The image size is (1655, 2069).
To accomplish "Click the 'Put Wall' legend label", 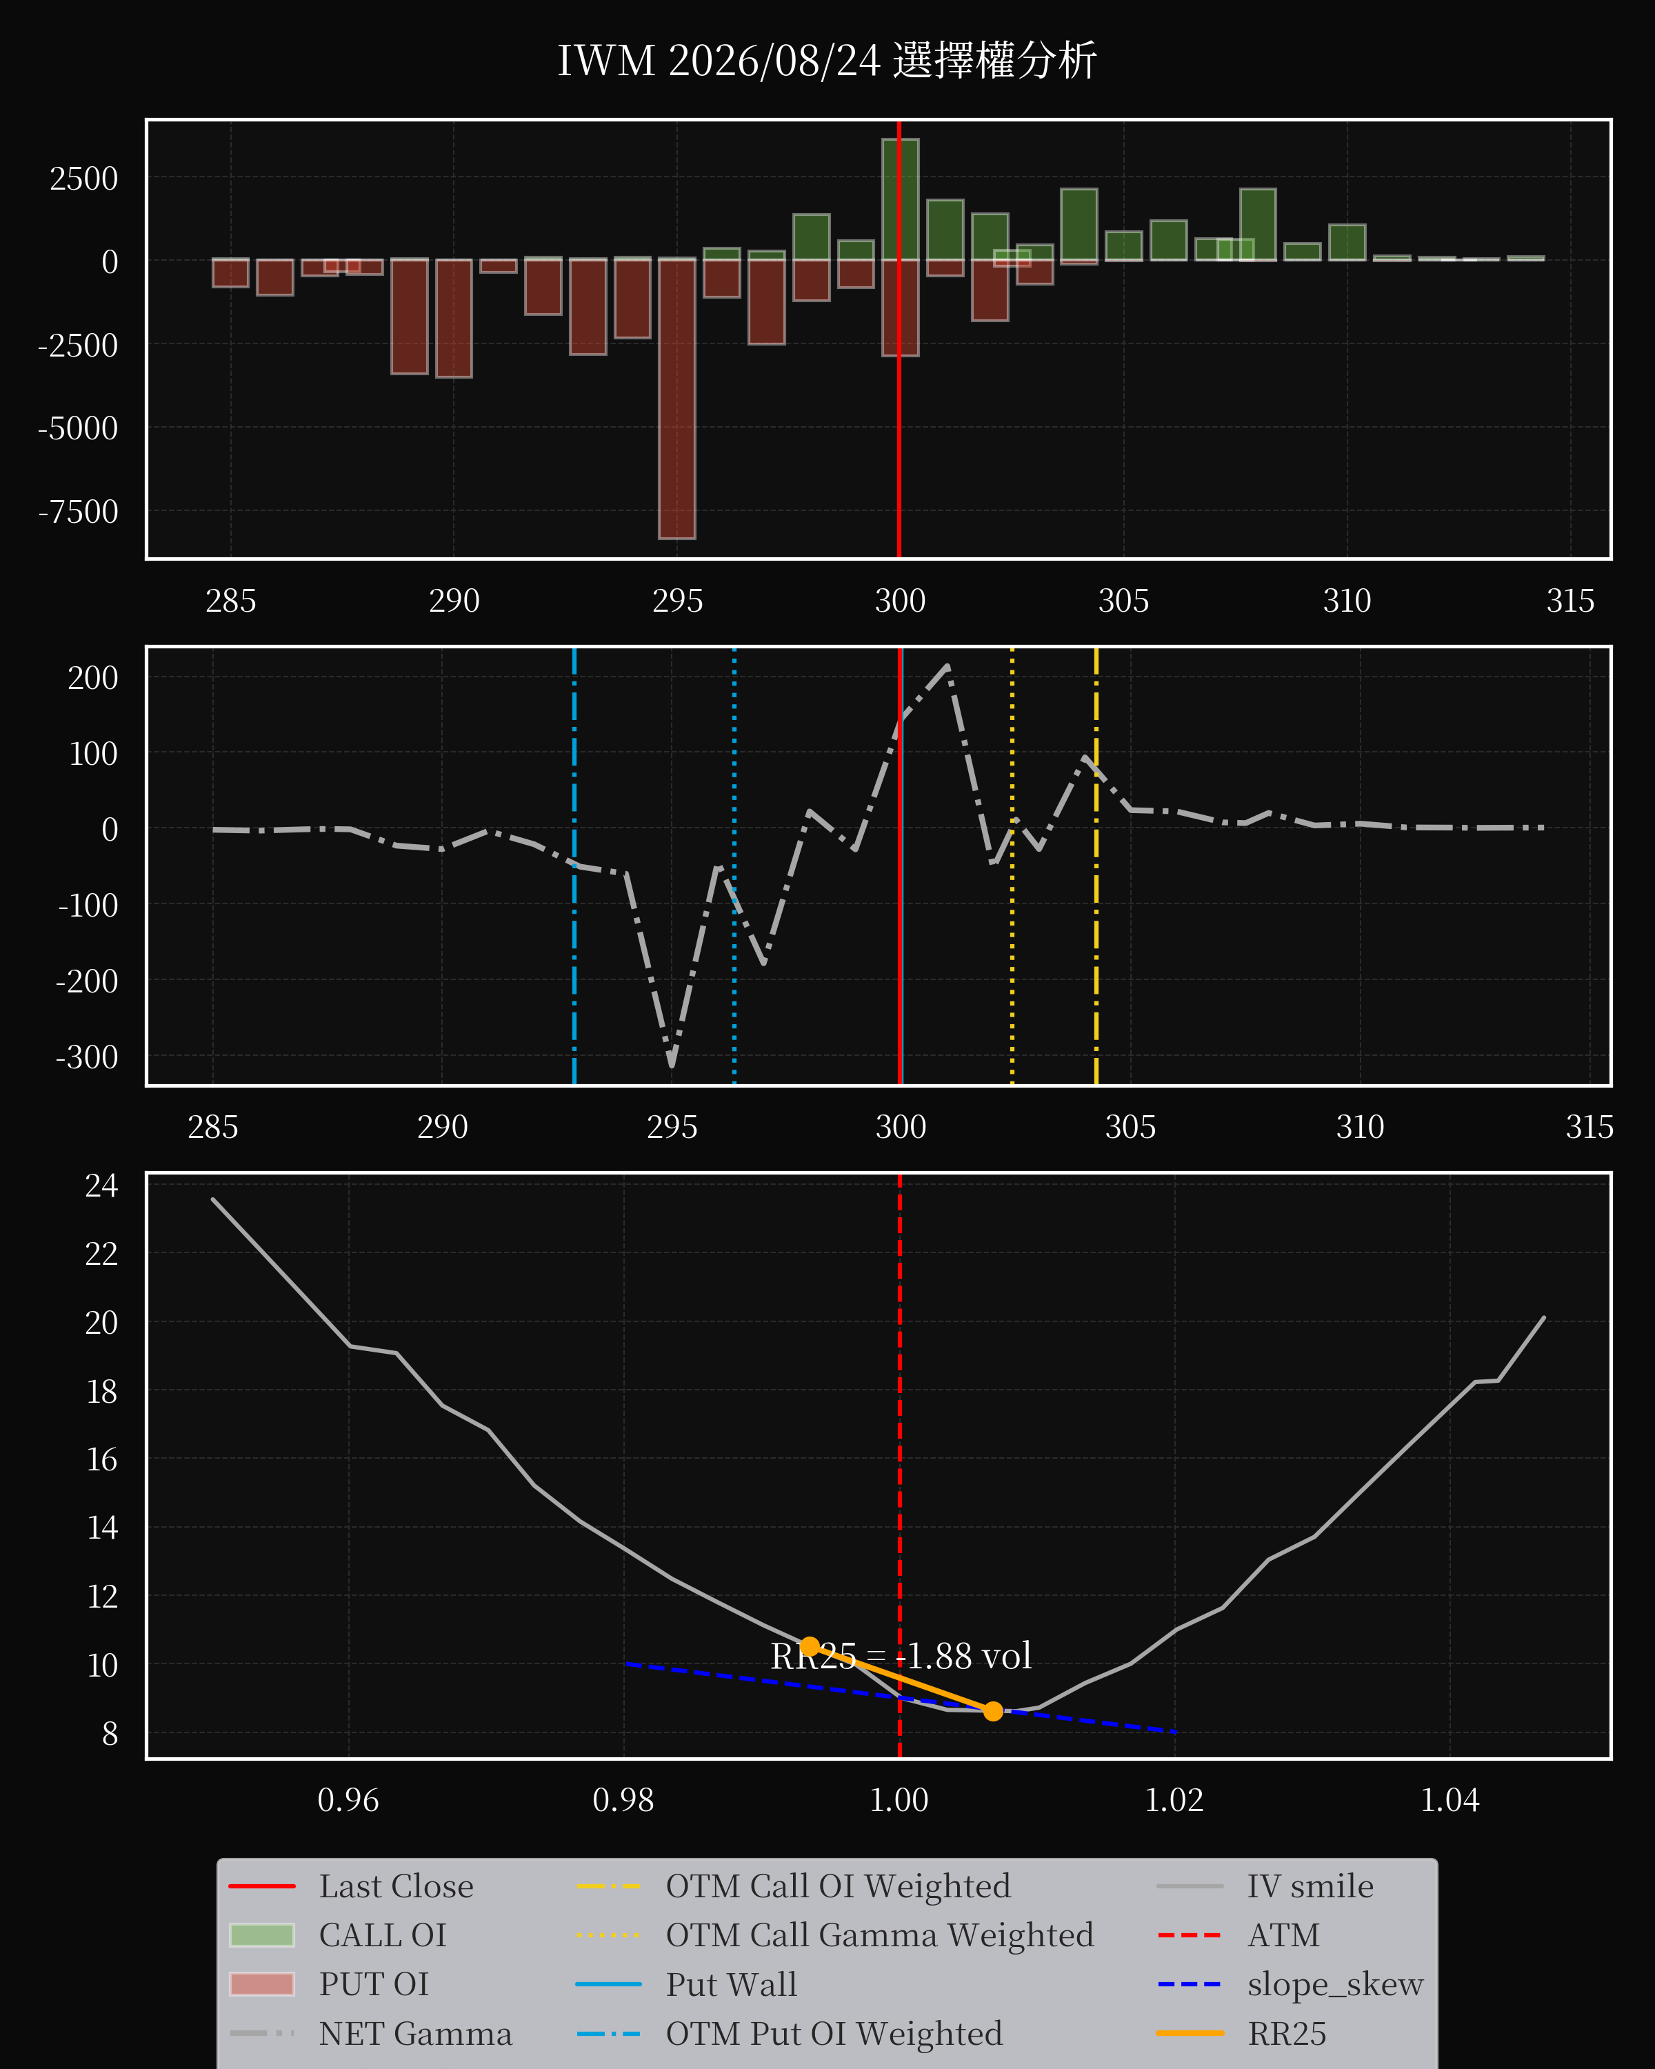I will pyautogui.click(x=731, y=1983).
